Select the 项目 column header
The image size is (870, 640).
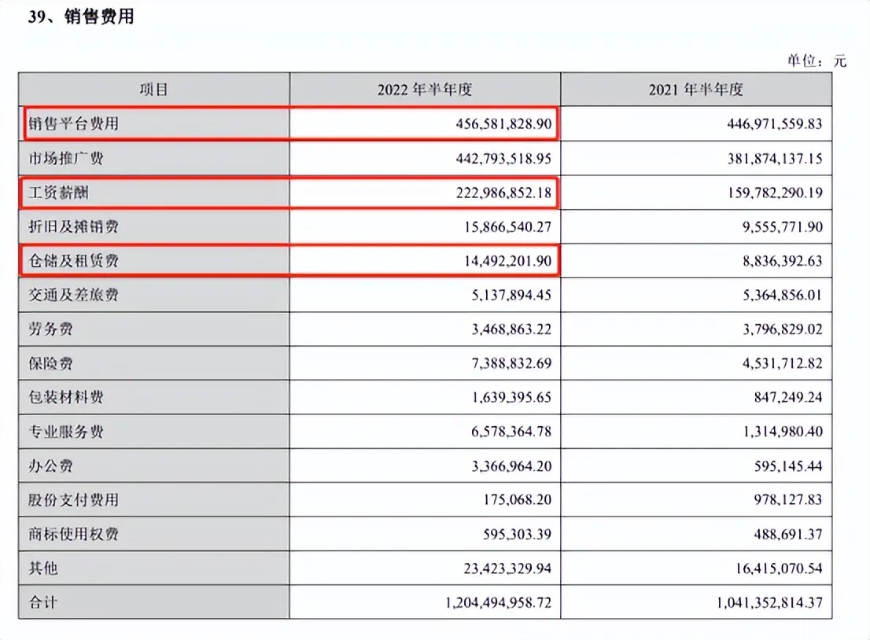tap(154, 90)
